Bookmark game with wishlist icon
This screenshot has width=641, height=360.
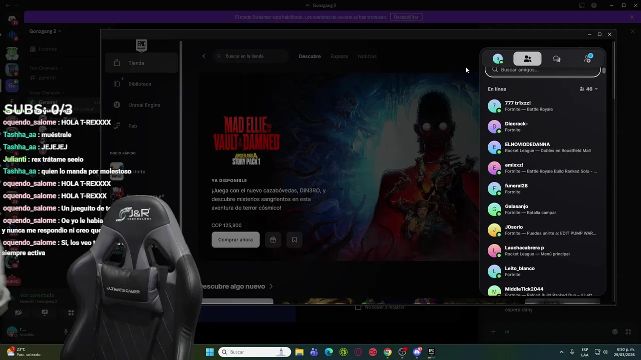(x=294, y=239)
